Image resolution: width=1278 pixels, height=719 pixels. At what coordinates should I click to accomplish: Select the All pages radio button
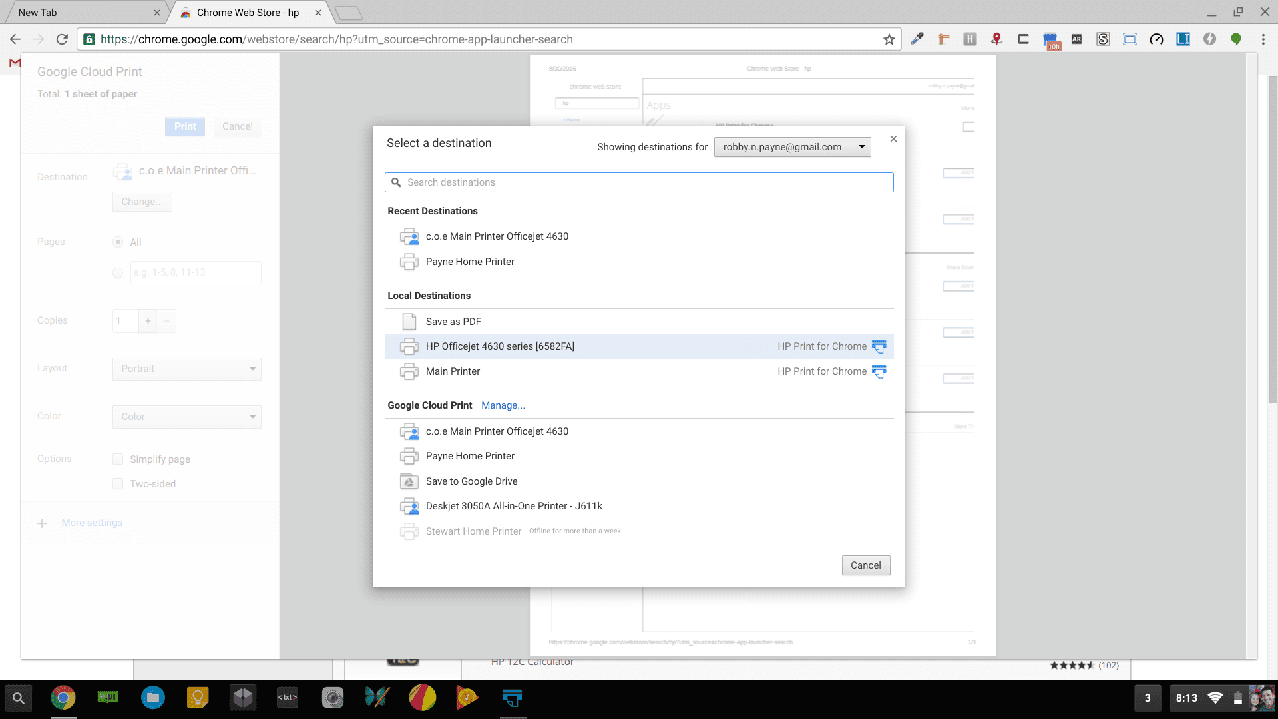pyautogui.click(x=118, y=242)
